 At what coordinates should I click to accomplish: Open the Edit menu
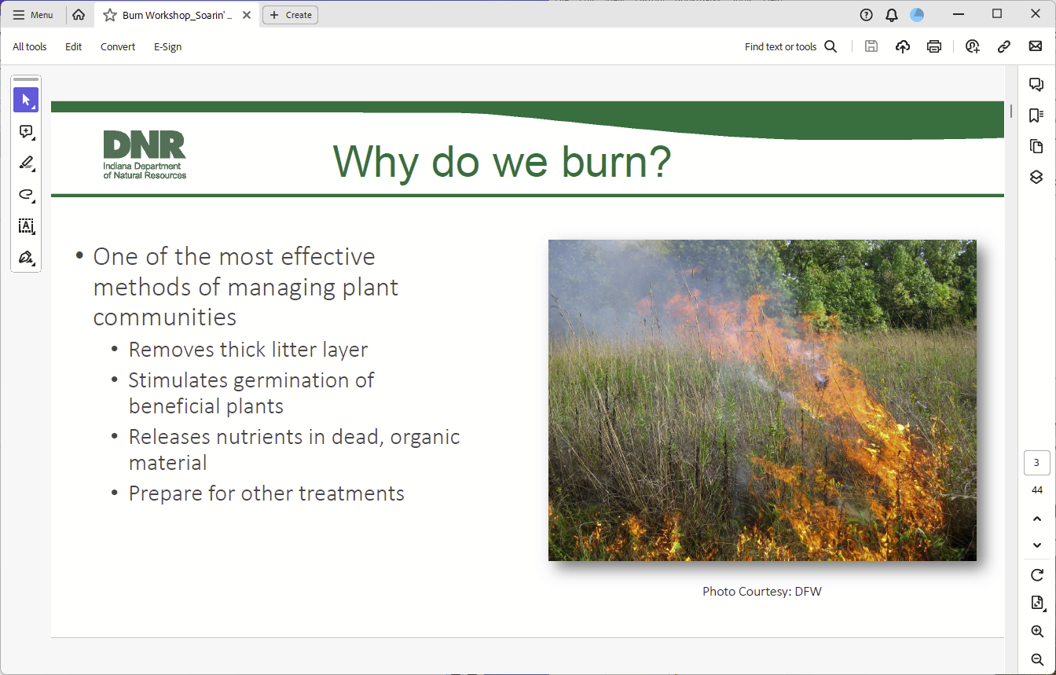tap(74, 47)
